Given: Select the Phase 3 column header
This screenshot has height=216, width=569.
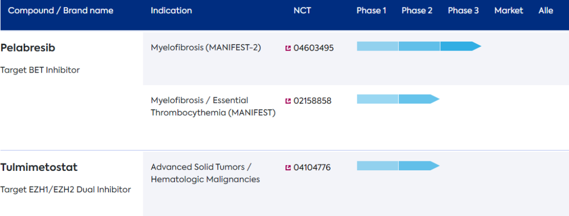Looking at the screenshot, I should (x=463, y=11).
